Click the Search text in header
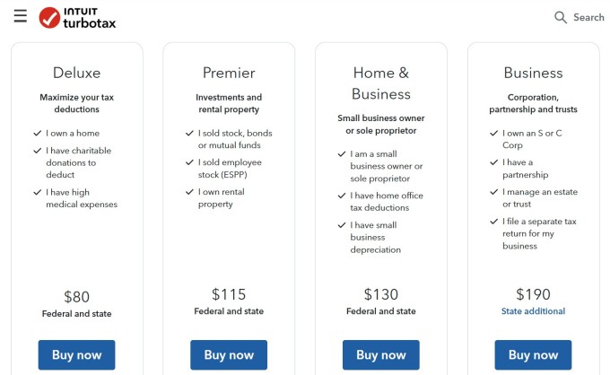The image size is (610, 375). coord(588,17)
